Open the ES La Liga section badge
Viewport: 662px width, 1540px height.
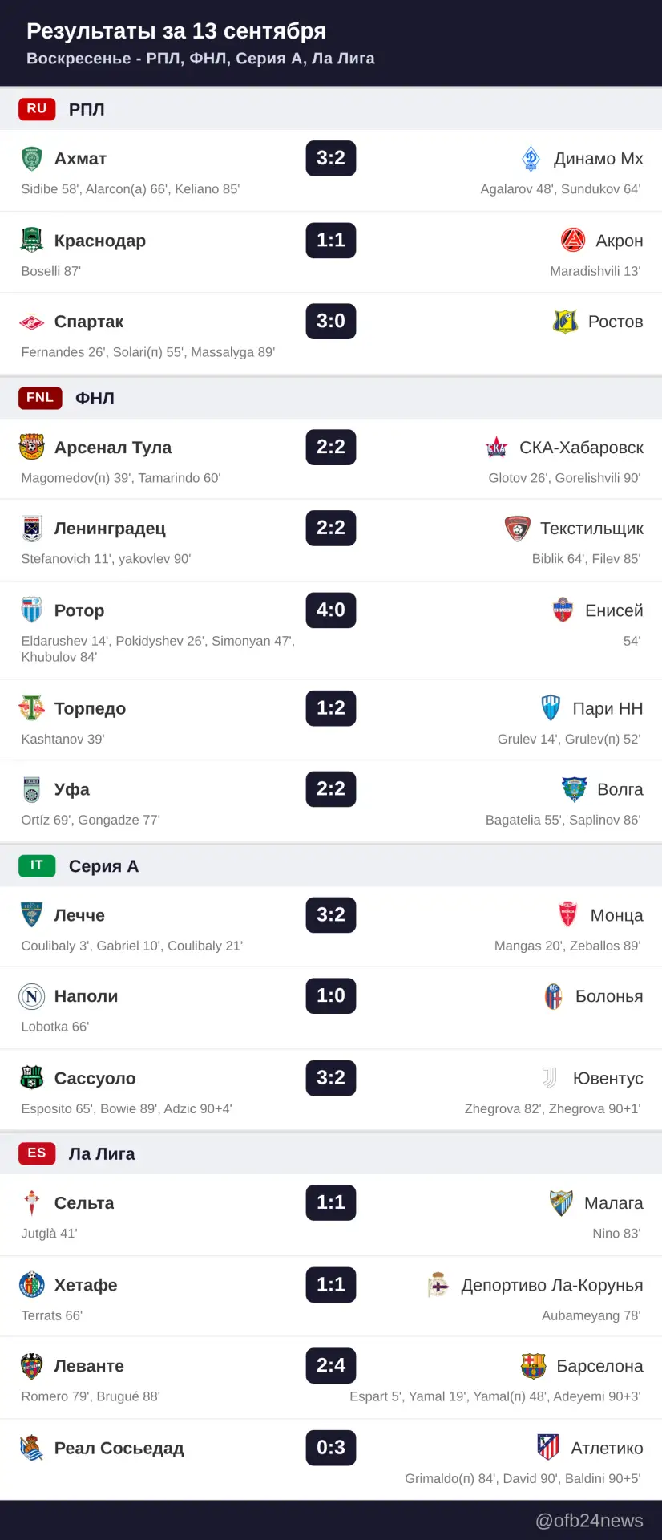click(37, 1153)
